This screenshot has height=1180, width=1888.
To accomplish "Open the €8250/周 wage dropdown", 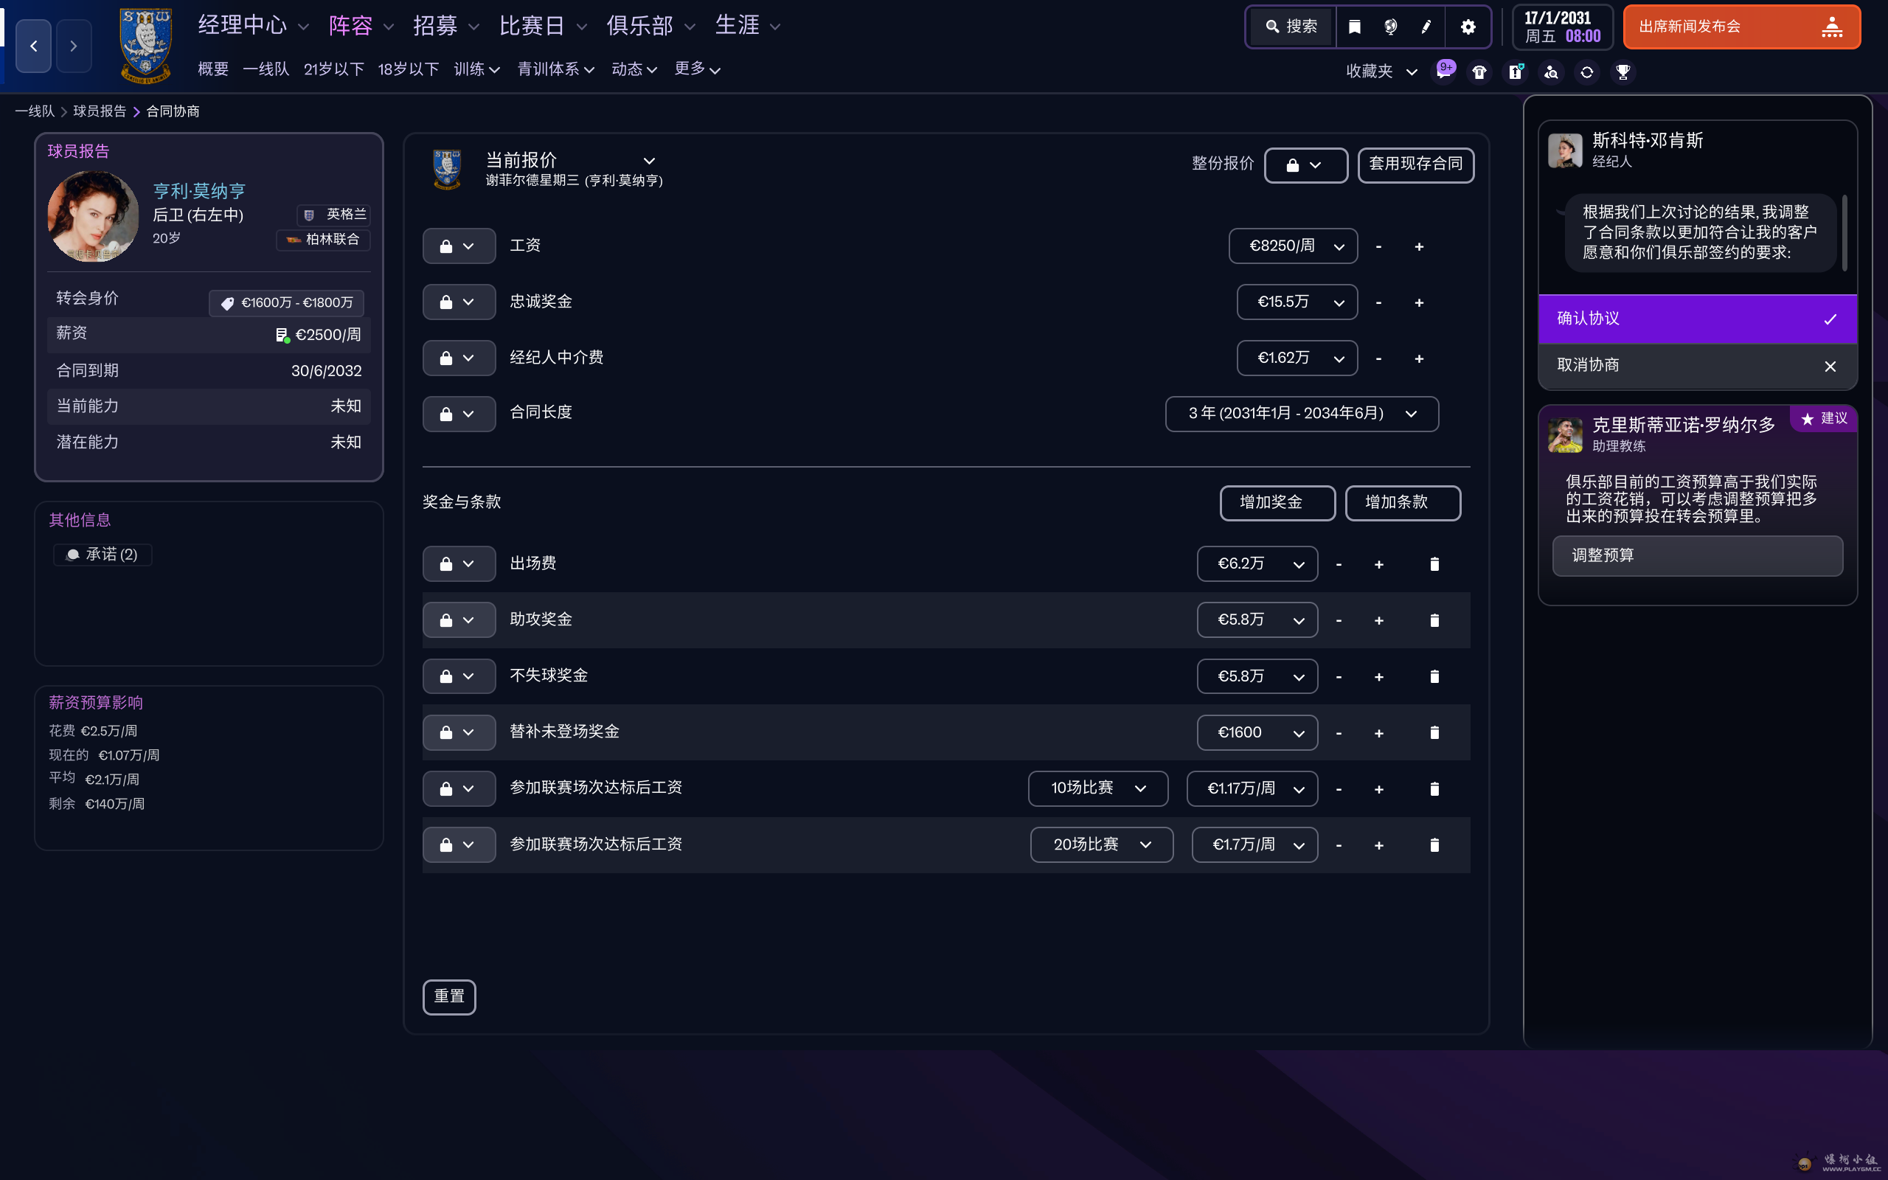I will point(1293,246).
